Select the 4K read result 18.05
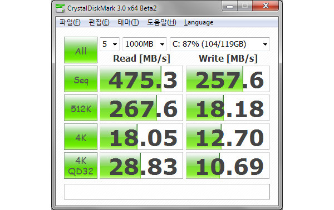The width and height of the screenshot is (334, 210). point(141,137)
